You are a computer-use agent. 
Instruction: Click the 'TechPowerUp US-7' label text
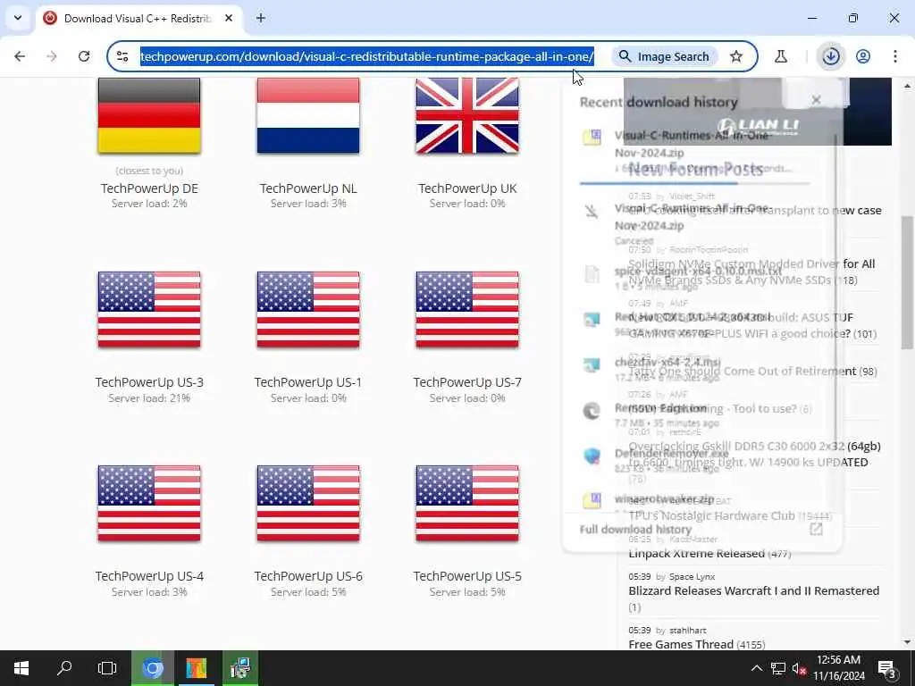pyautogui.click(x=467, y=382)
